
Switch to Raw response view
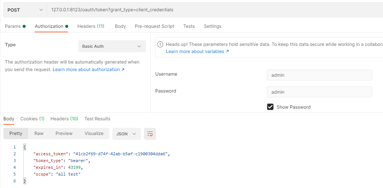(39, 133)
